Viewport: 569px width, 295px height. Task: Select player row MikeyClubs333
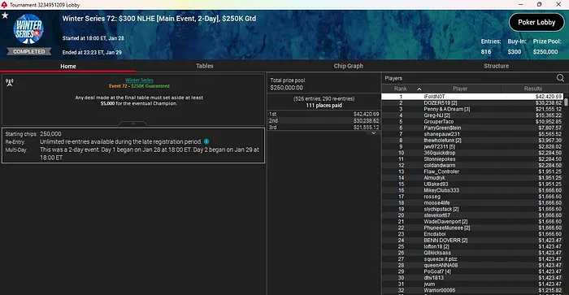tap(472, 190)
